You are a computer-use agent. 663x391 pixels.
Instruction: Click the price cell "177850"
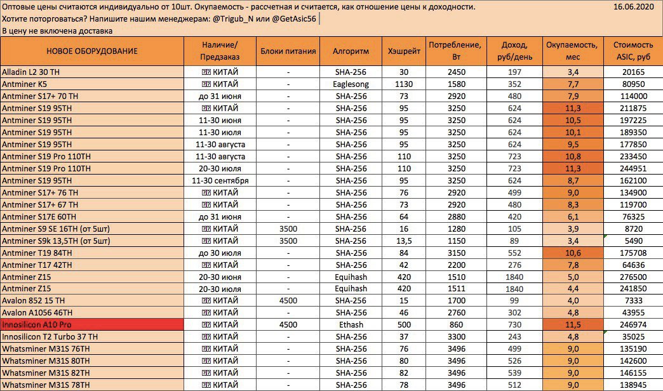tap(633, 144)
